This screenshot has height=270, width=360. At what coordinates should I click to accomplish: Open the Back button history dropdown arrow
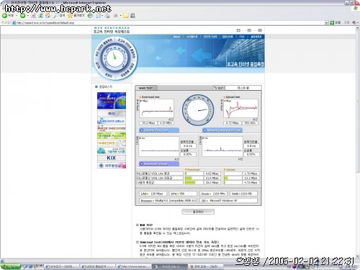click(x=17, y=16)
